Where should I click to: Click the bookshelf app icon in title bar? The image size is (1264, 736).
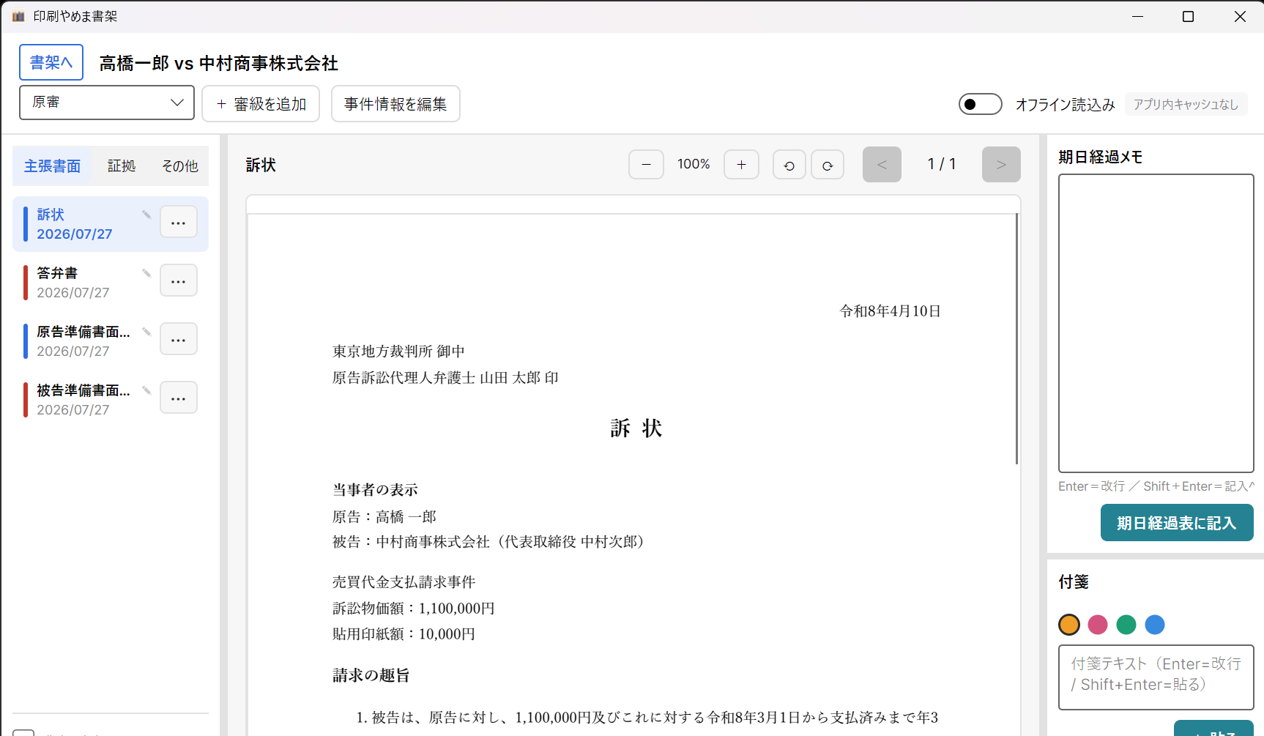coord(18,16)
